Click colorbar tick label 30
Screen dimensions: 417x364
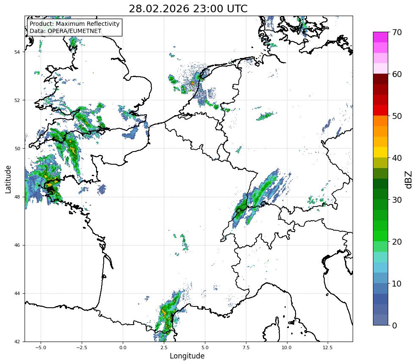tap(397, 200)
